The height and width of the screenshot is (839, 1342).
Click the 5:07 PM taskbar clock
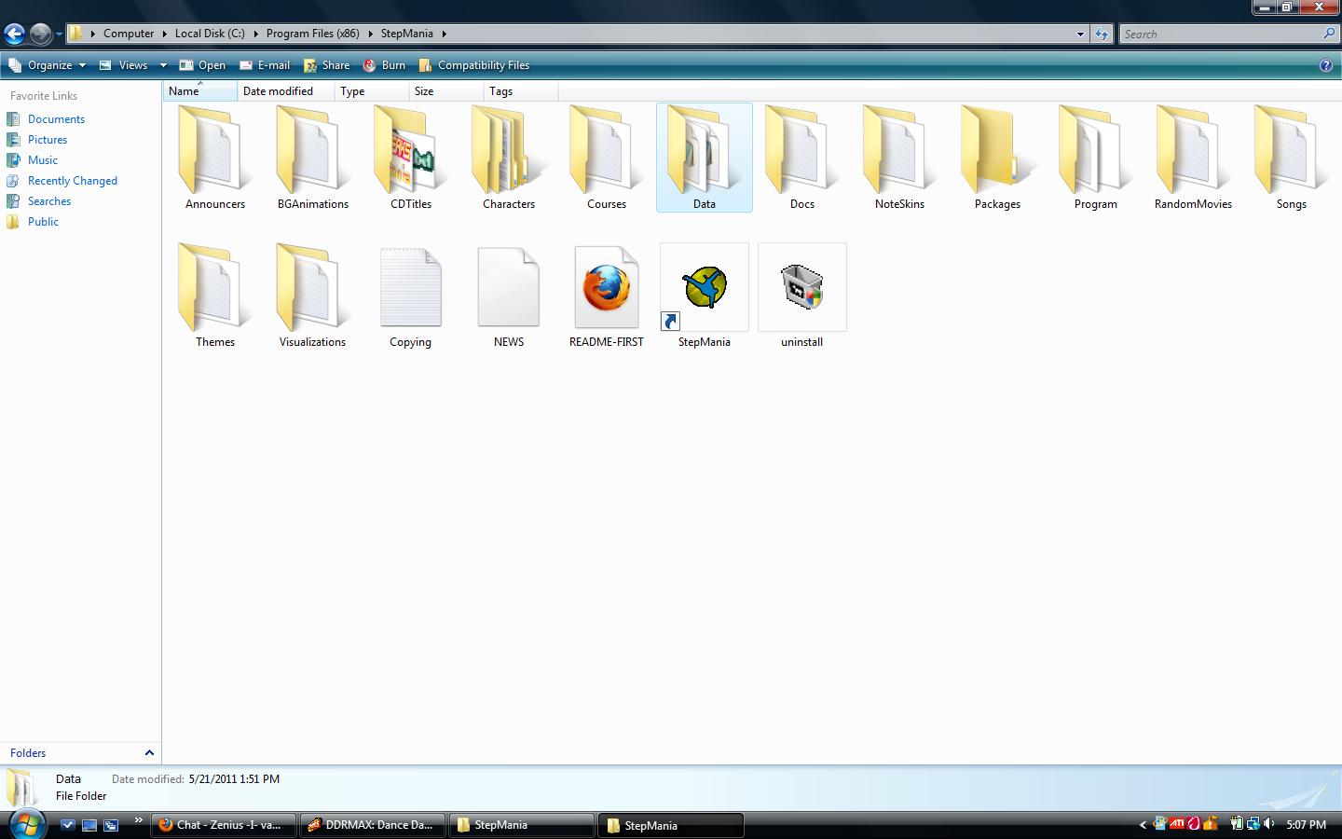tap(1306, 825)
